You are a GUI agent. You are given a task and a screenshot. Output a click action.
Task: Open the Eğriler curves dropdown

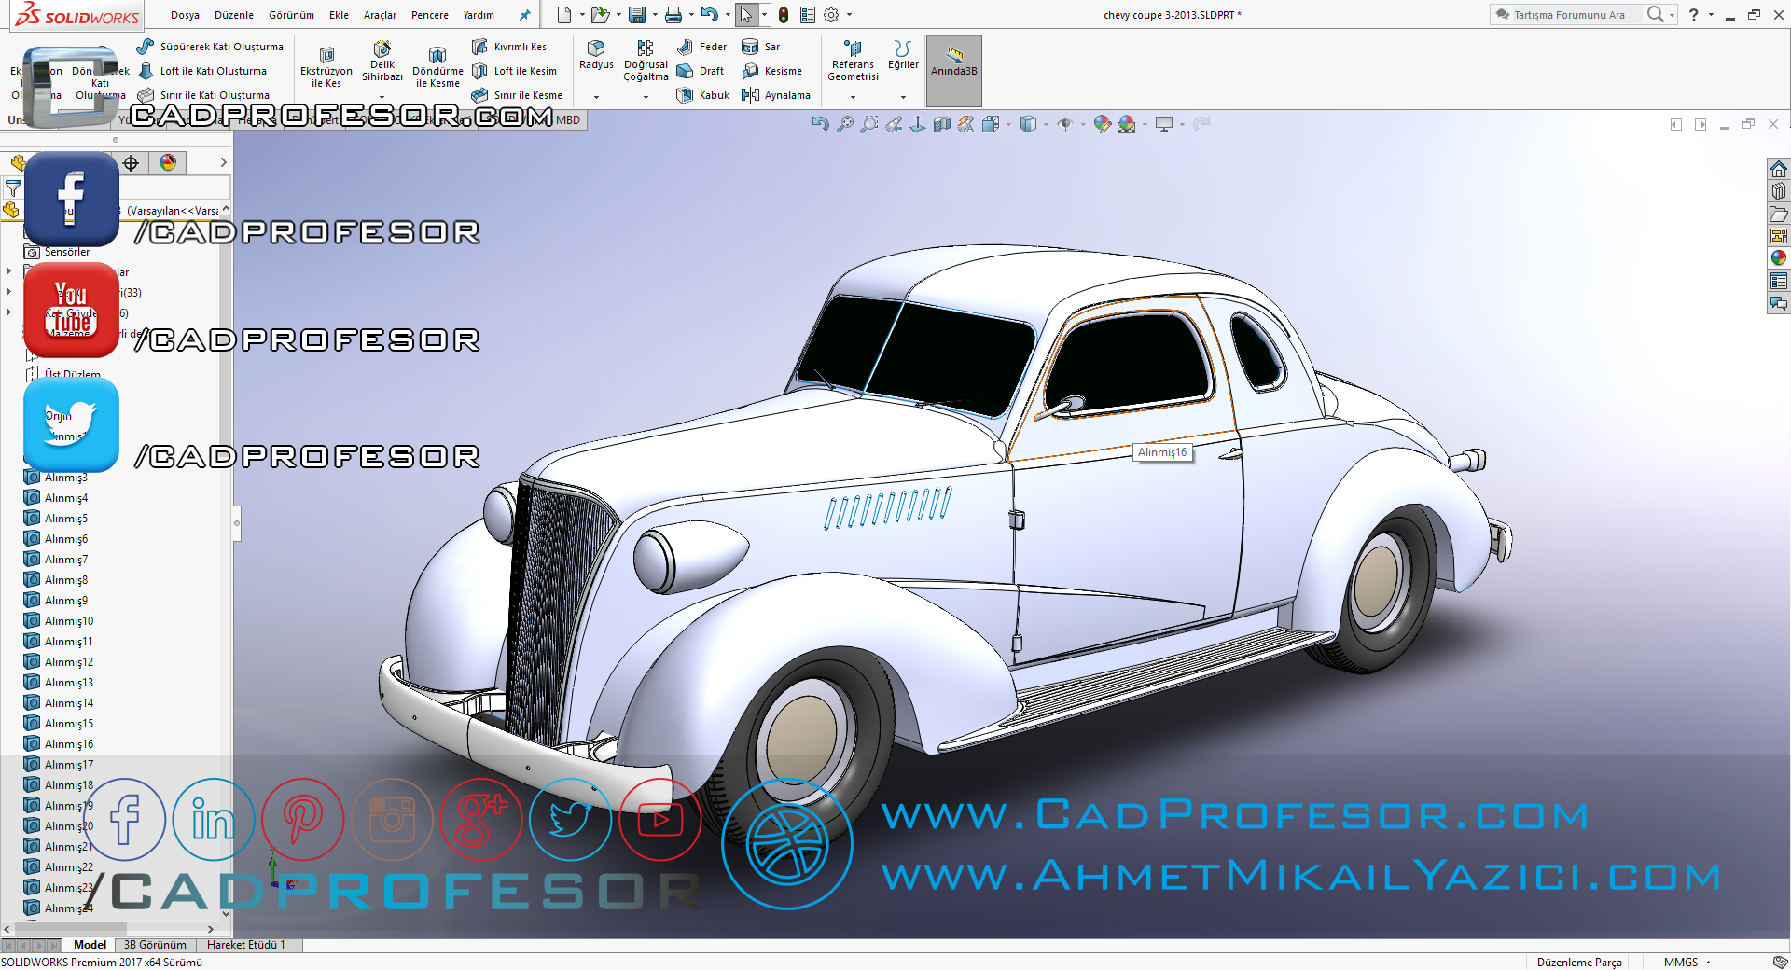click(x=903, y=97)
